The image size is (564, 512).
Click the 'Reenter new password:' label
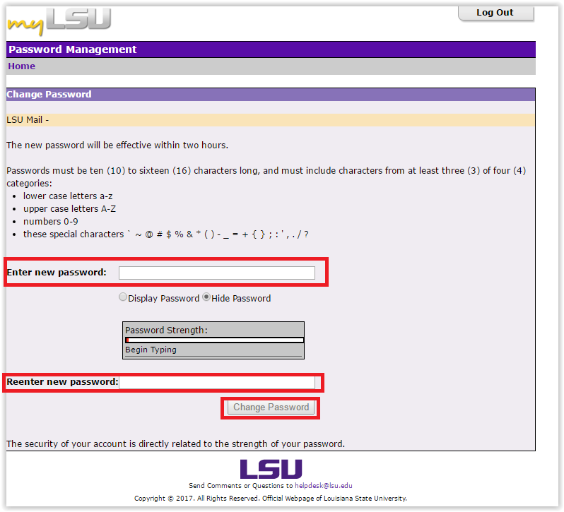(62, 381)
